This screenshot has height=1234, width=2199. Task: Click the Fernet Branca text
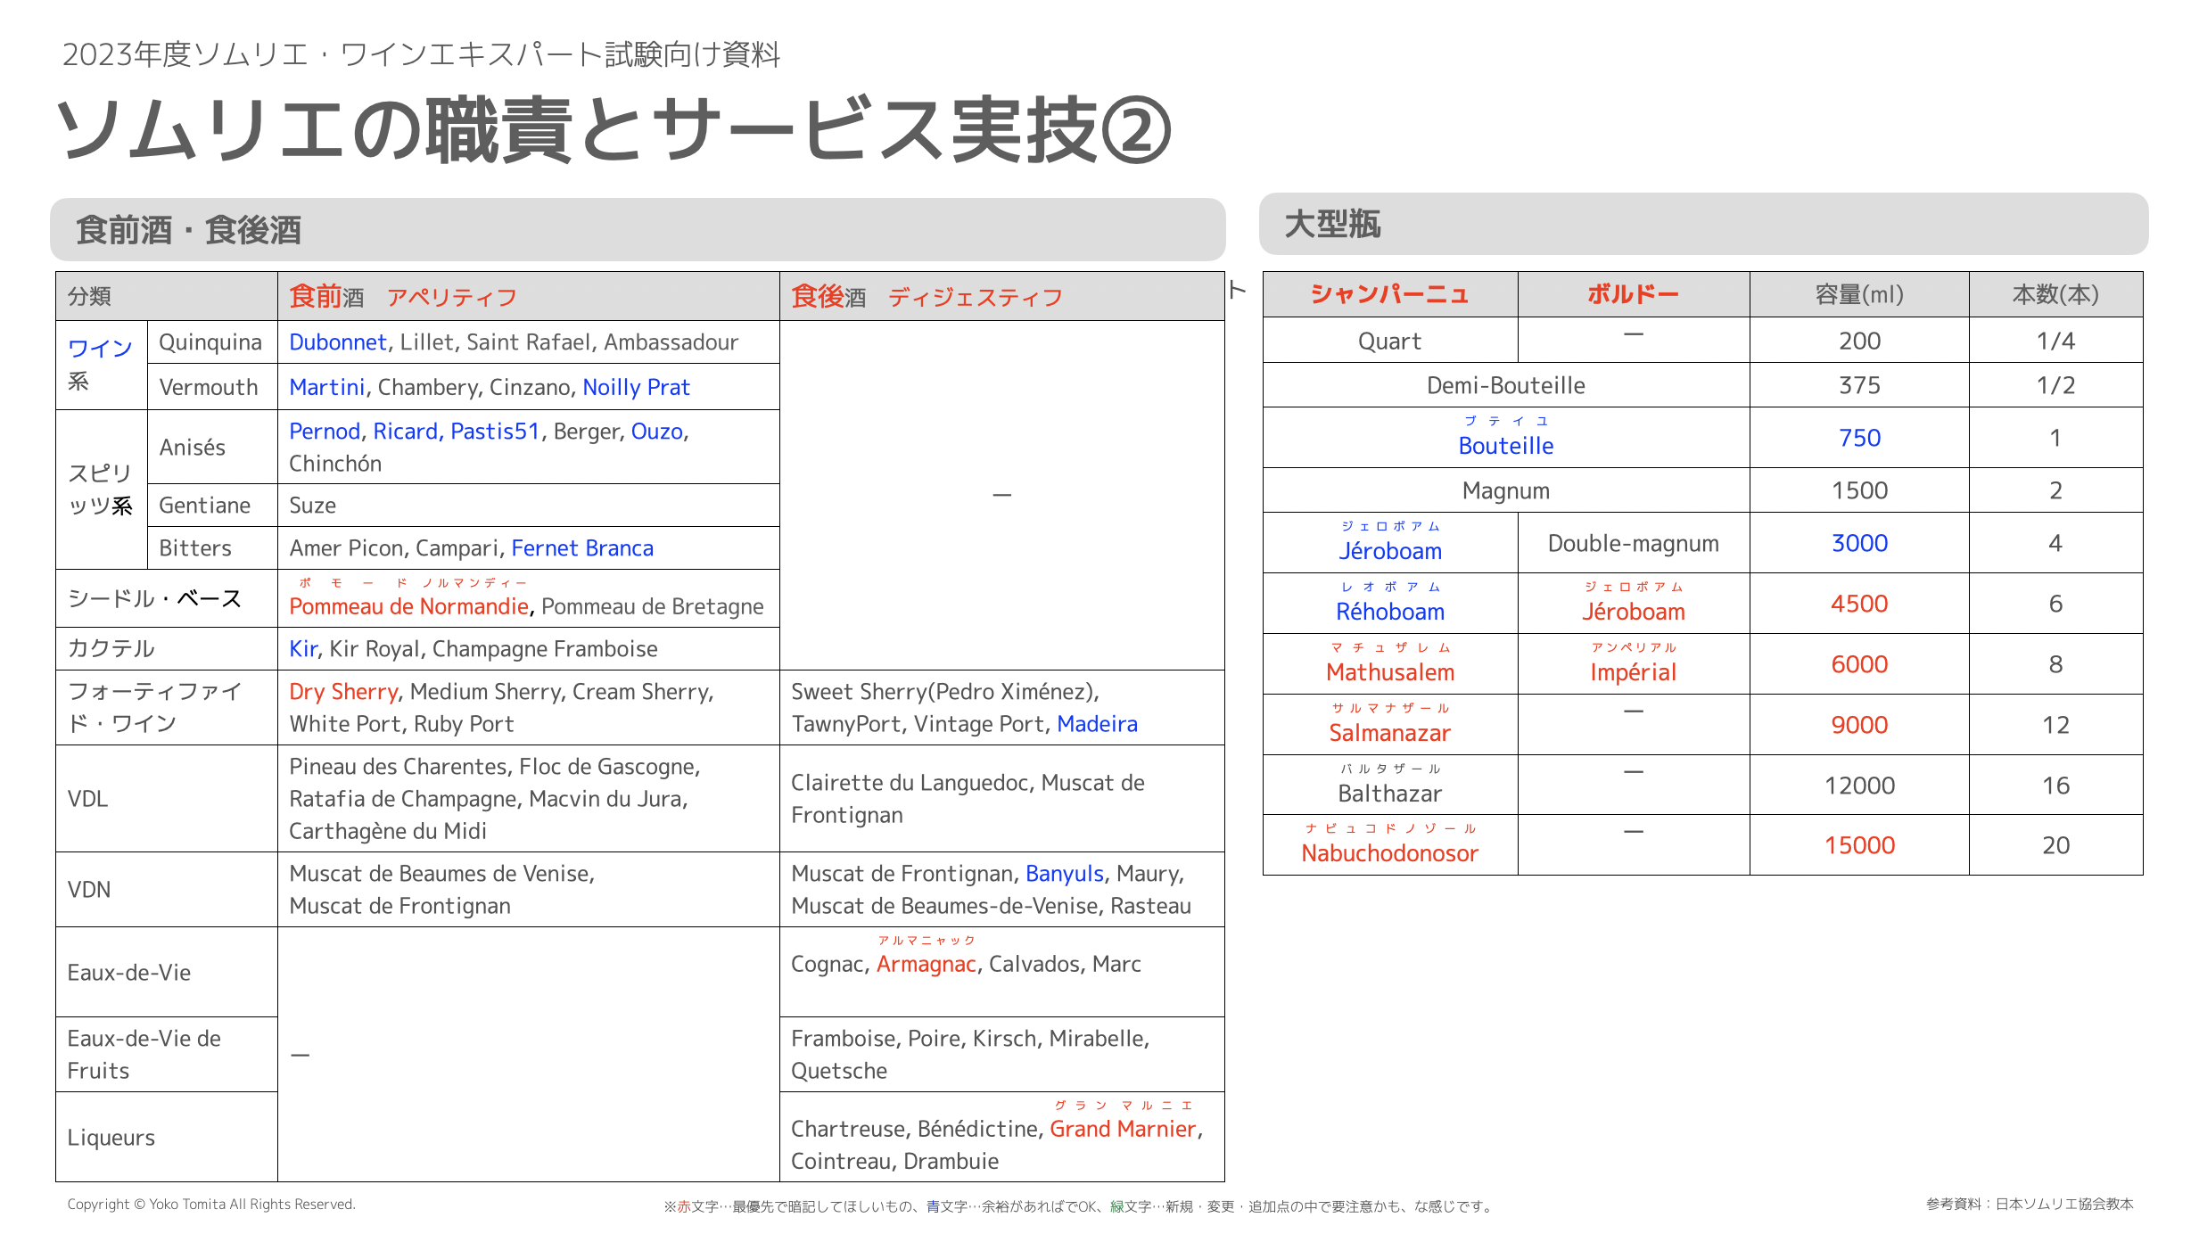[x=582, y=548]
